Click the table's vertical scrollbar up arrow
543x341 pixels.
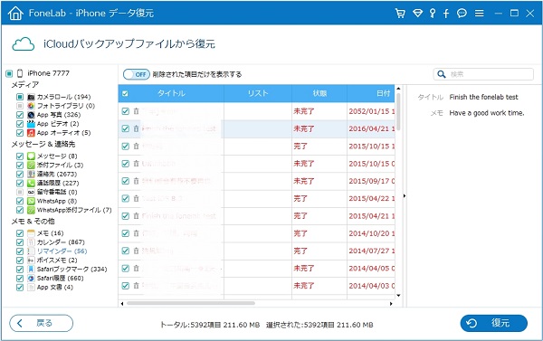pyautogui.click(x=398, y=89)
